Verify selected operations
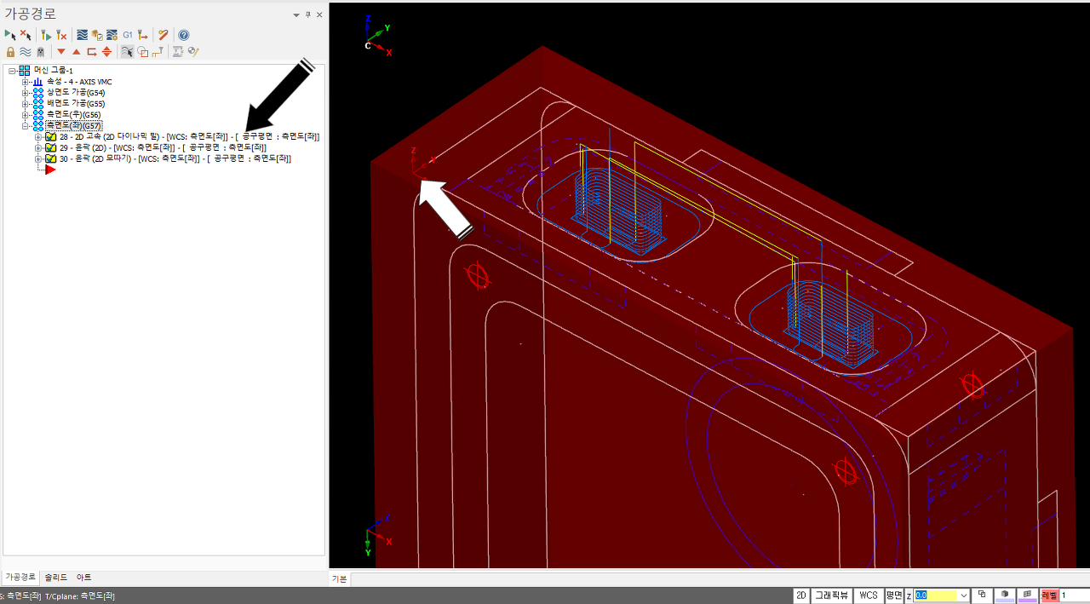The height and width of the screenshot is (604, 1090). pyautogui.click(x=97, y=35)
